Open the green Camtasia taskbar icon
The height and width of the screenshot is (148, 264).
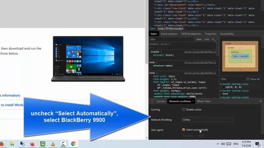pyautogui.click(x=43, y=144)
